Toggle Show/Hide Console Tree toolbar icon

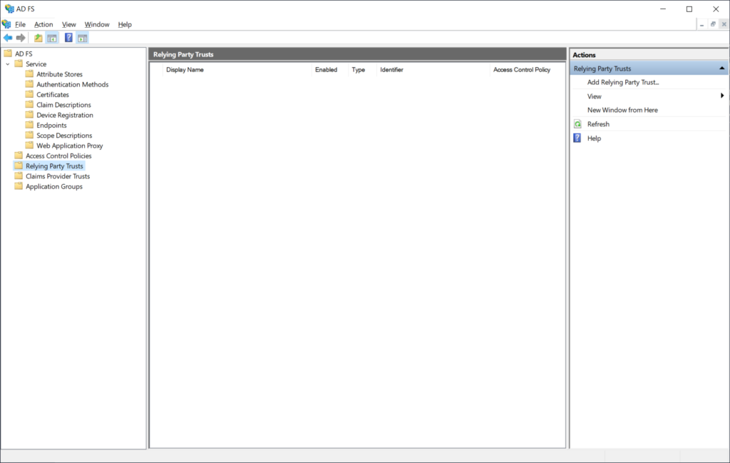pyautogui.click(x=52, y=38)
